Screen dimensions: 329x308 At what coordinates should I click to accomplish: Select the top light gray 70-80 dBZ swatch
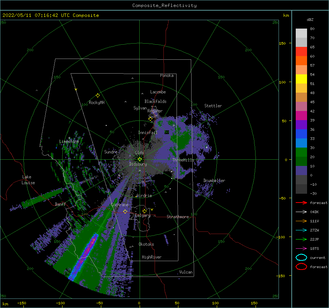[x=301, y=33]
